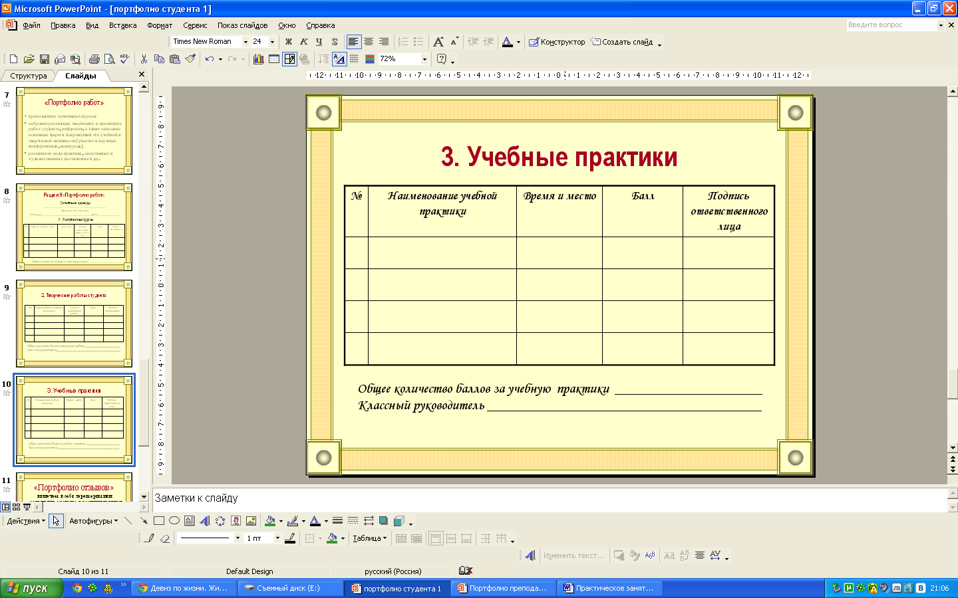Image resolution: width=958 pixels, height=598 pixels.
Task: Align text right
Action: click(x=384, y=42)
